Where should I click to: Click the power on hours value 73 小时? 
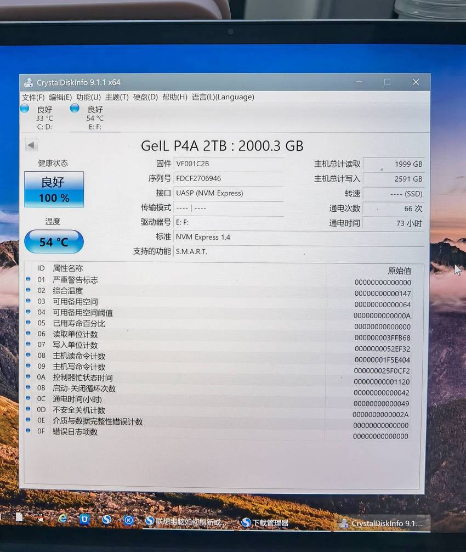[x=394, y=223]
